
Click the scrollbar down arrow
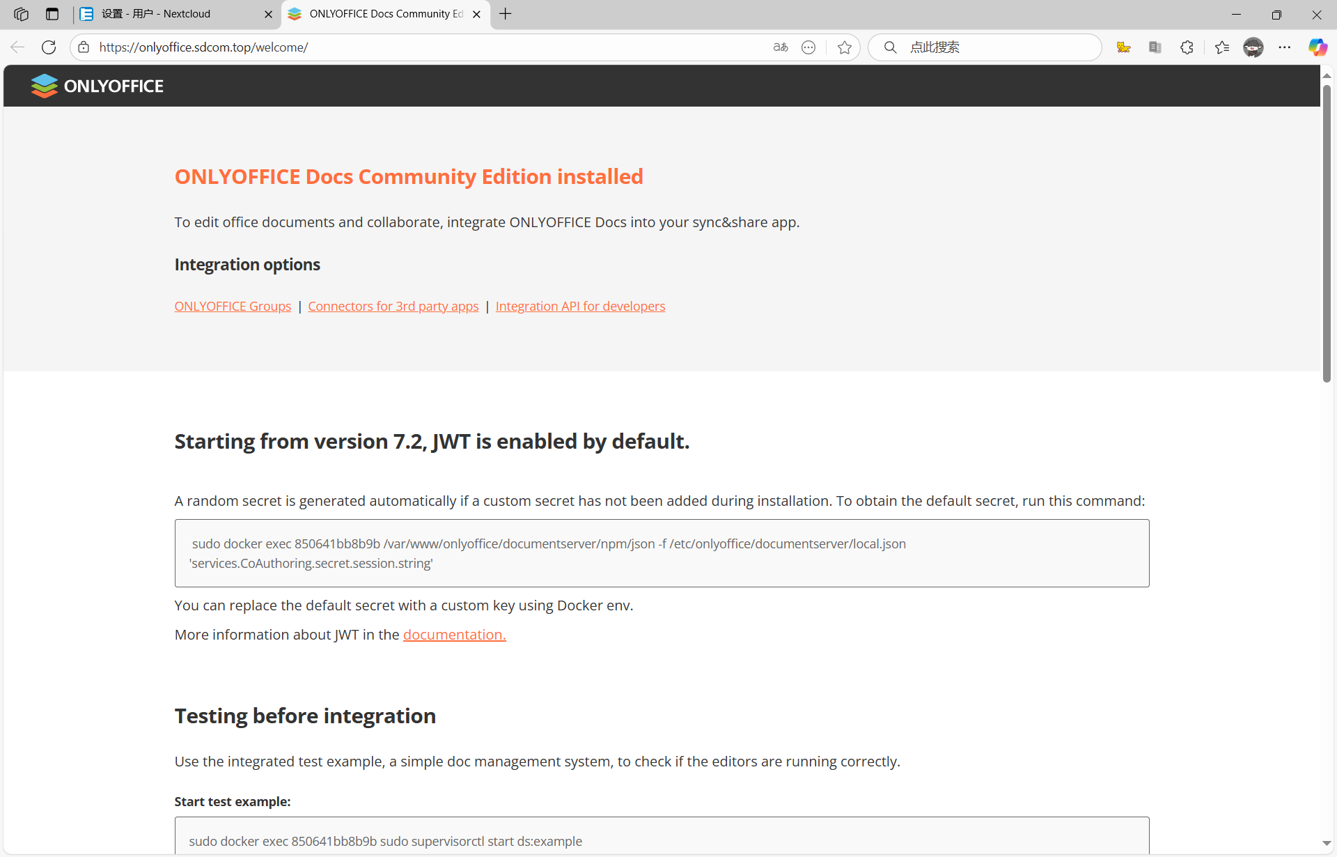[1327, 844]
